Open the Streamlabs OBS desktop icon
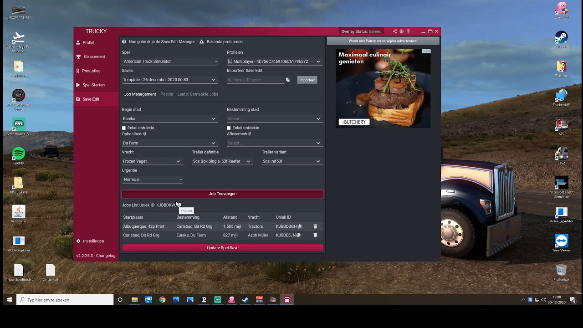The width and height of the screenshot is (583, 328). tap(19, 127)
